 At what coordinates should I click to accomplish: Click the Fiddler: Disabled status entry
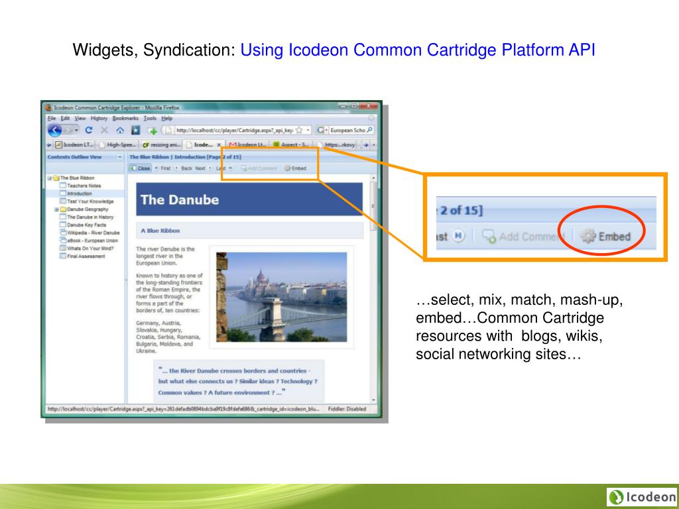347,409
